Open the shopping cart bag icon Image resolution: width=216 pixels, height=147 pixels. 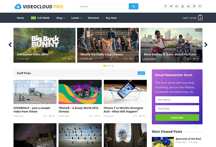(x=200, y=18)
